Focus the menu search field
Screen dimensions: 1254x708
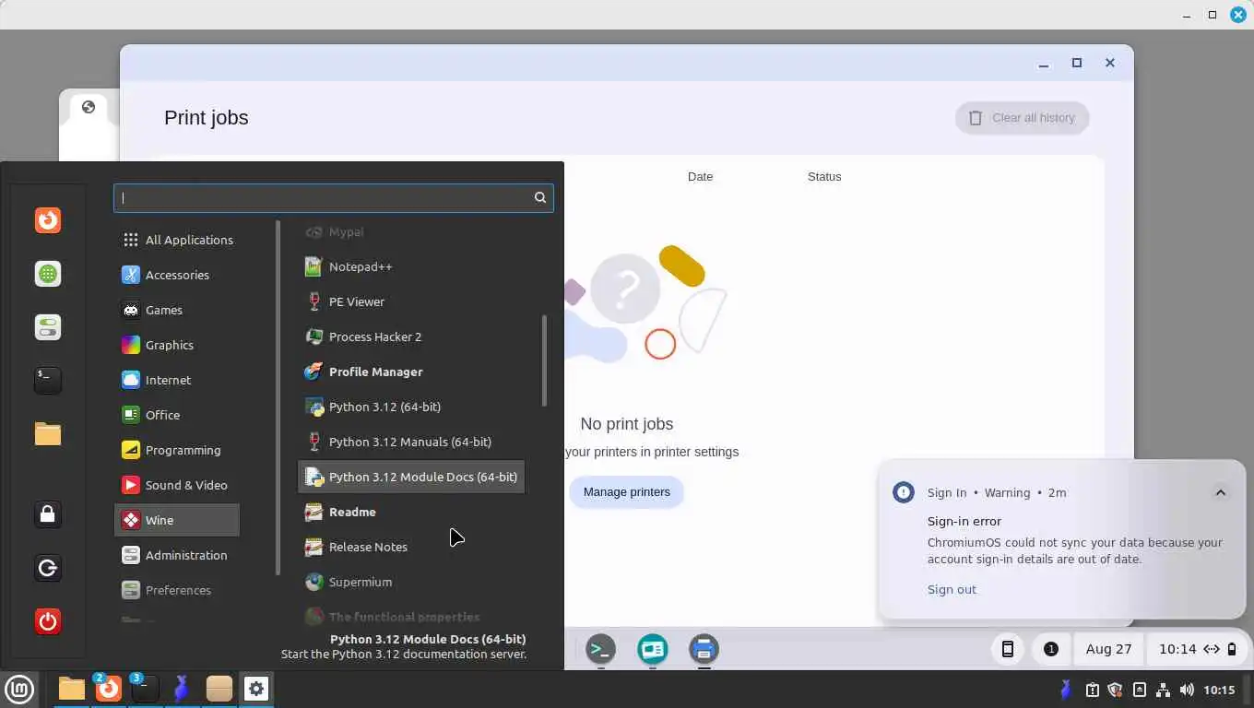coord(333,197)
